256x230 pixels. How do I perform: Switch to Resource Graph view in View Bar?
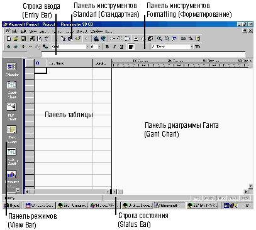coord(12,179)
